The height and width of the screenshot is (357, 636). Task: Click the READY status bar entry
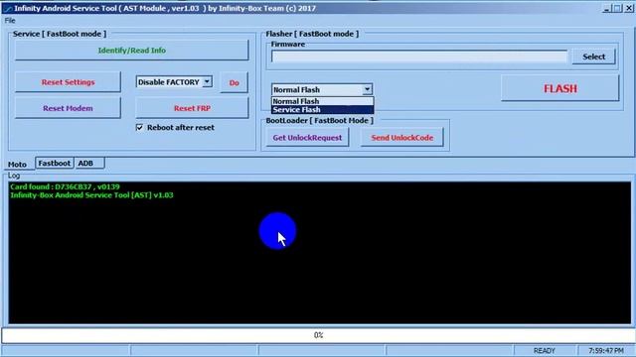544,350
